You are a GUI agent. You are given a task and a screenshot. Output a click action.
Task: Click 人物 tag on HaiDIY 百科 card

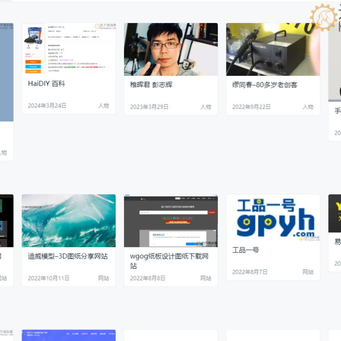(x=104, y=106)
